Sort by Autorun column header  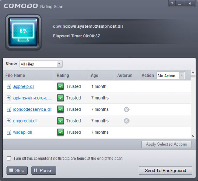[127, 75]
